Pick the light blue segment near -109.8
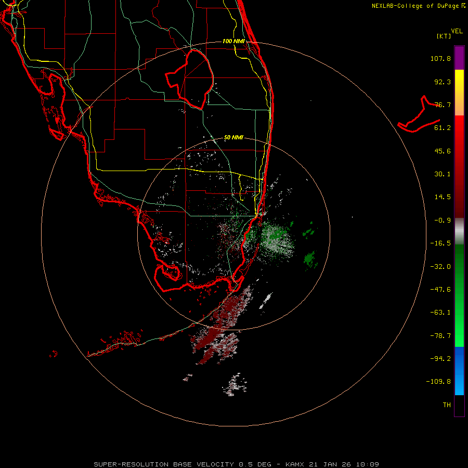The image size is (468, 468). (459, 384)
